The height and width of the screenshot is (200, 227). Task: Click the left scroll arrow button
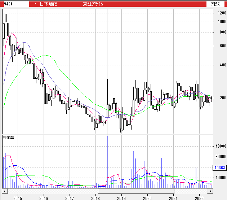(5, 191)
